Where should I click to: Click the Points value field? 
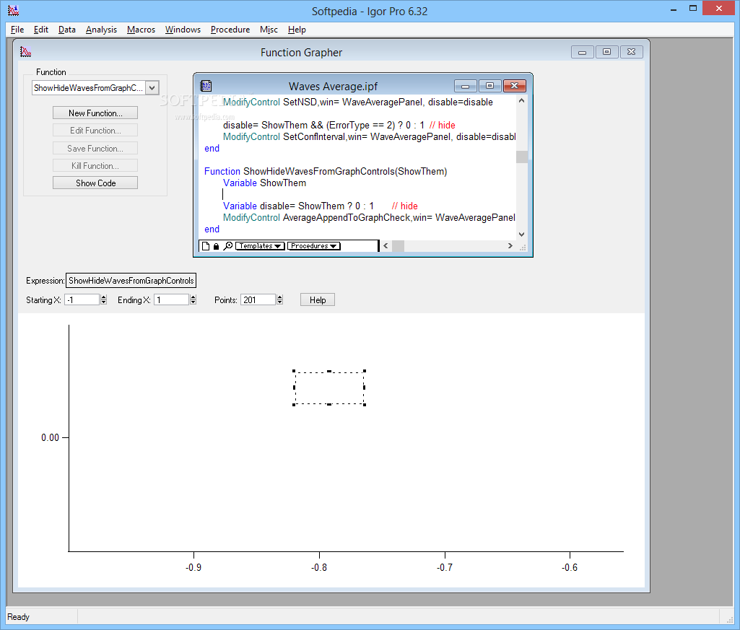coord(258,299)
